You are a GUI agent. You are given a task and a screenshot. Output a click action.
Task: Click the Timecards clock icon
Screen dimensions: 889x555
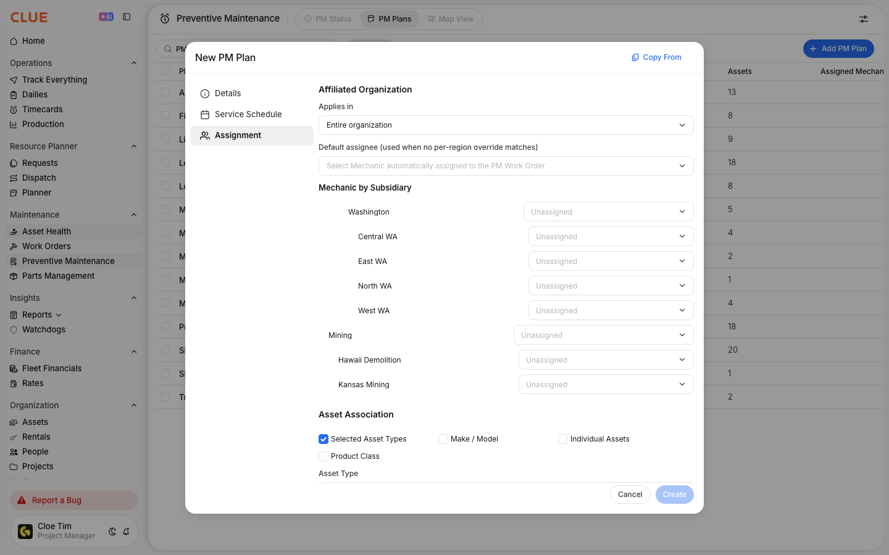(x=14, y=109)
